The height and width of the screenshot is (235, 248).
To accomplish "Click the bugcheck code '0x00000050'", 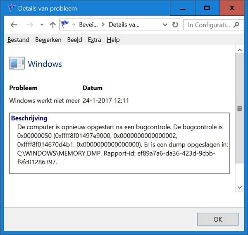I will coord(34,136).
